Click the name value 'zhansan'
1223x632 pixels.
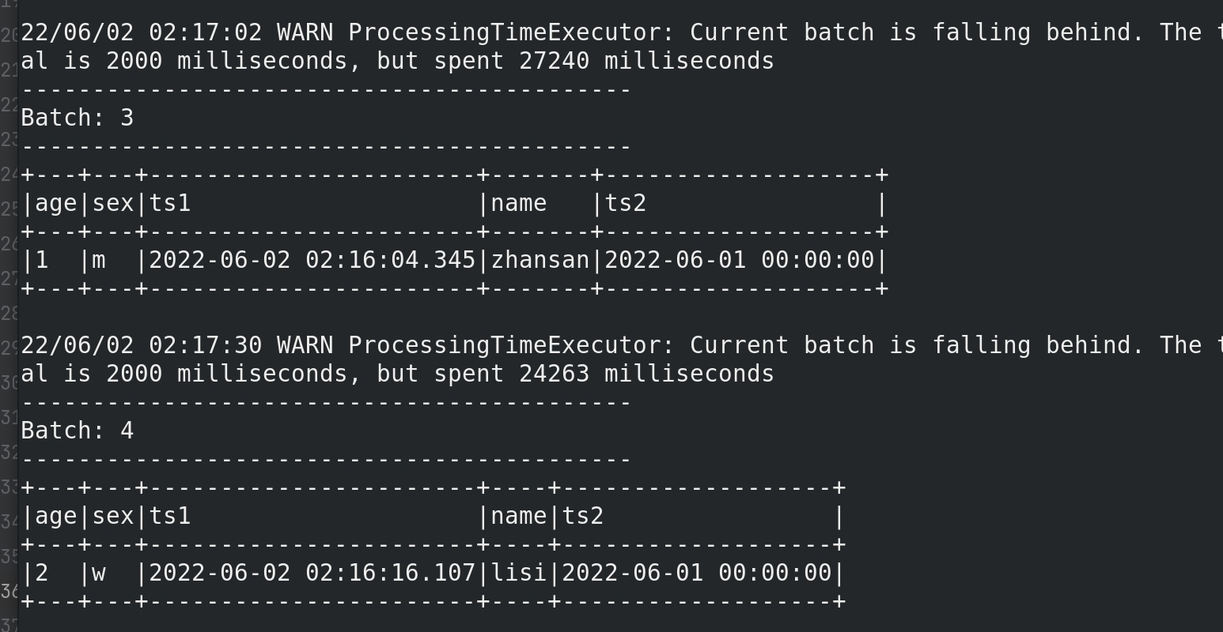540,261
